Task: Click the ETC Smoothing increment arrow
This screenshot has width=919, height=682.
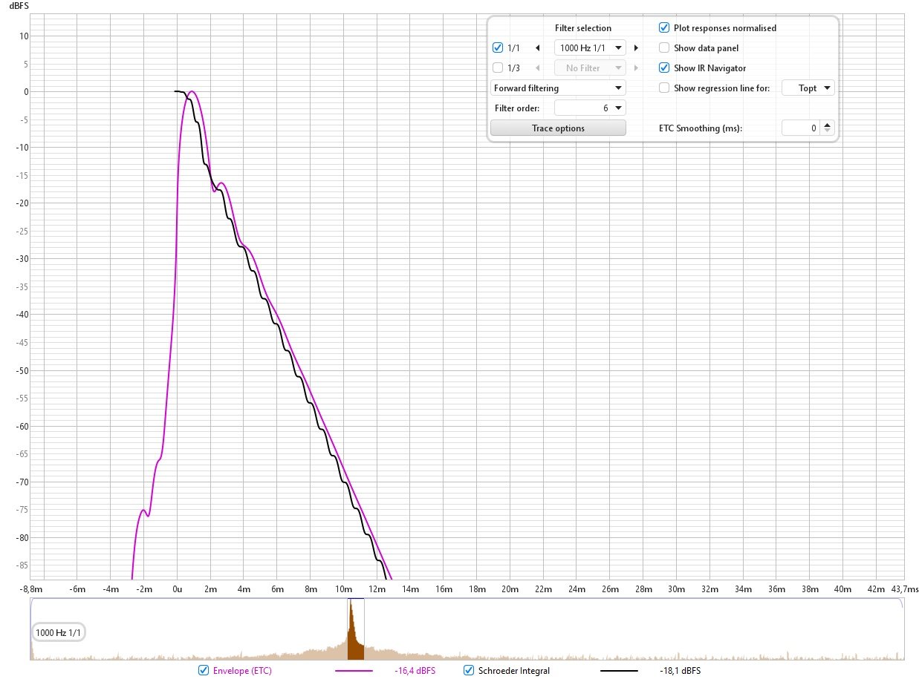Action: [x=828, y=125]
